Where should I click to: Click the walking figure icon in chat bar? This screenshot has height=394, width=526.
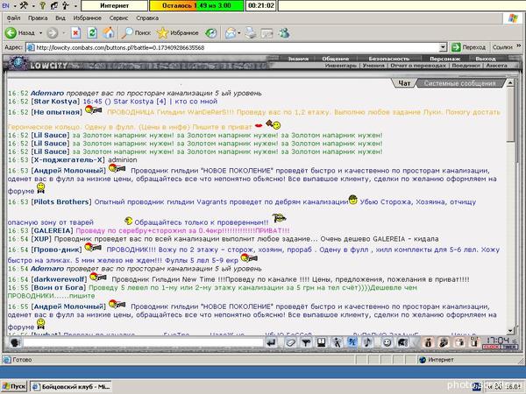click(x=337, y=342)
